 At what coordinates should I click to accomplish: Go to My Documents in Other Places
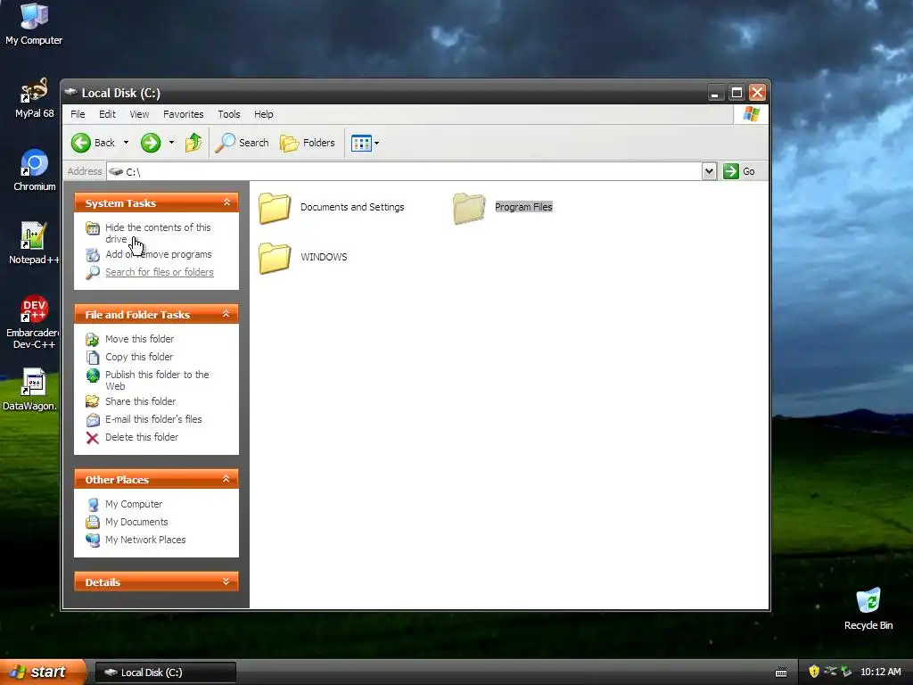[136, 523]
